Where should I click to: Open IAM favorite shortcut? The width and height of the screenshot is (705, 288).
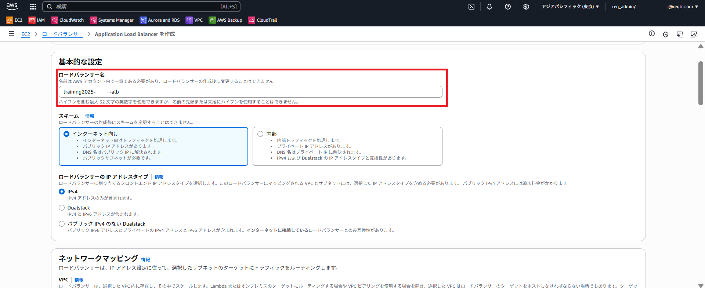37,20
